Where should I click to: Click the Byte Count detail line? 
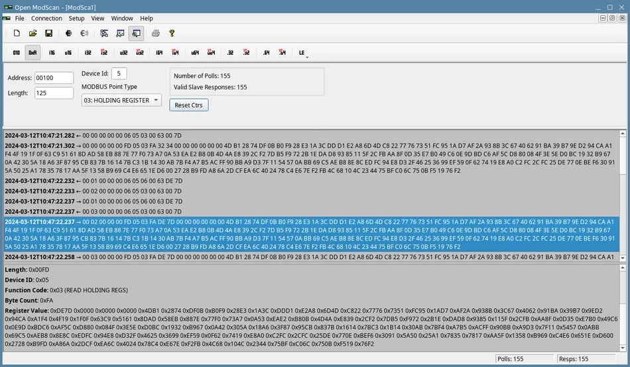point(29,301)
